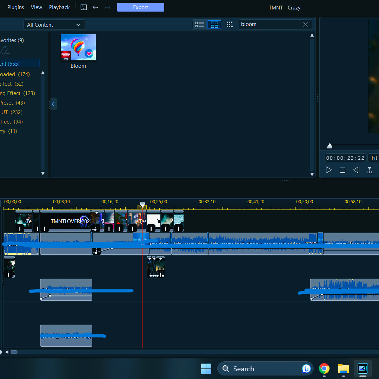Open the grid size options icon
The height and width of the screenshot is (379, 379).
230,25
